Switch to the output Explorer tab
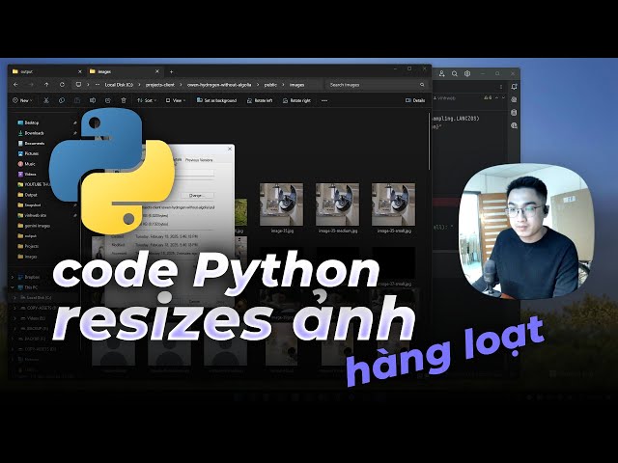This screenshot has width=618, height=463. (x=46, y=71)
